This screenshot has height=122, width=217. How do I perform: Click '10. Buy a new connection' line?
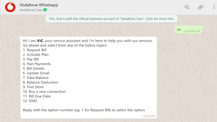44,91
